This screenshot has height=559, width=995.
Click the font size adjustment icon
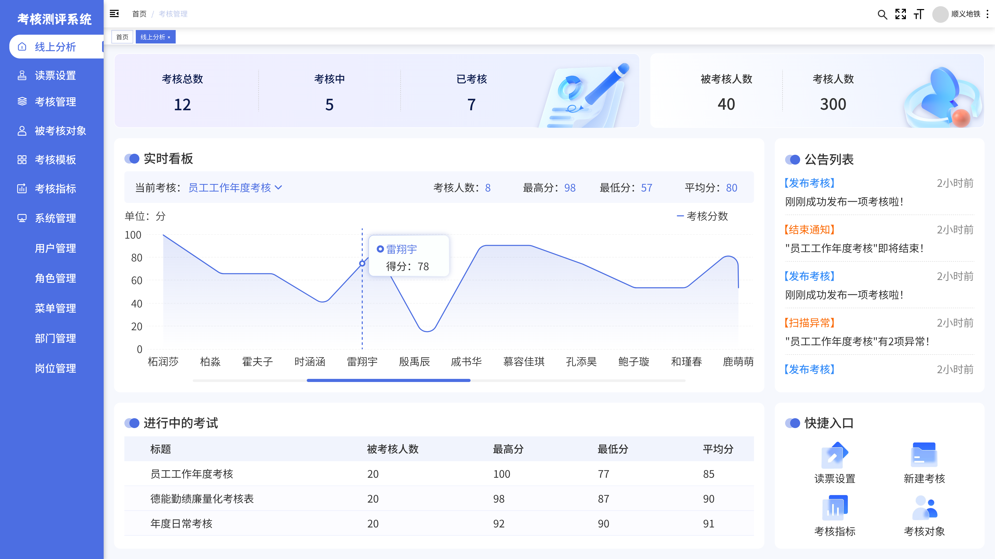click(x=919, y=14)
